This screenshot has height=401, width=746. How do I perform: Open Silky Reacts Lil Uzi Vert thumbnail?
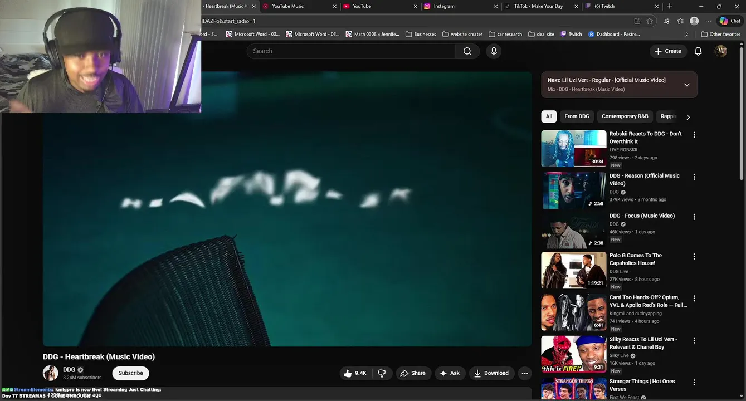click(x=573, y=354)
